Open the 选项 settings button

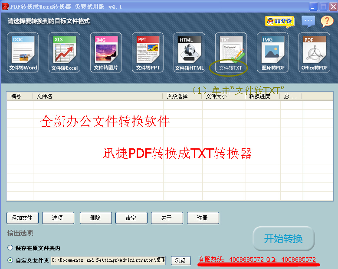click(58, 218)
